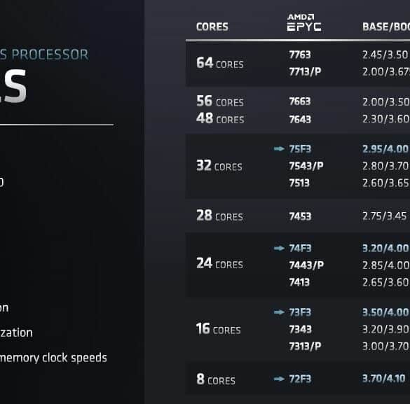Select the 7713/P processor model
410x404 pixels.
point(305,71)
